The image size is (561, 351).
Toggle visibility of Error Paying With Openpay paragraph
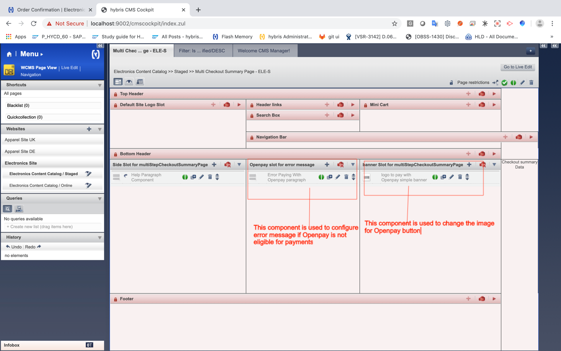point(321,177)
